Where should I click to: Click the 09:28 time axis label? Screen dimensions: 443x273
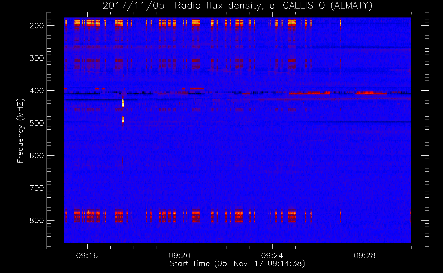point(365,256)
